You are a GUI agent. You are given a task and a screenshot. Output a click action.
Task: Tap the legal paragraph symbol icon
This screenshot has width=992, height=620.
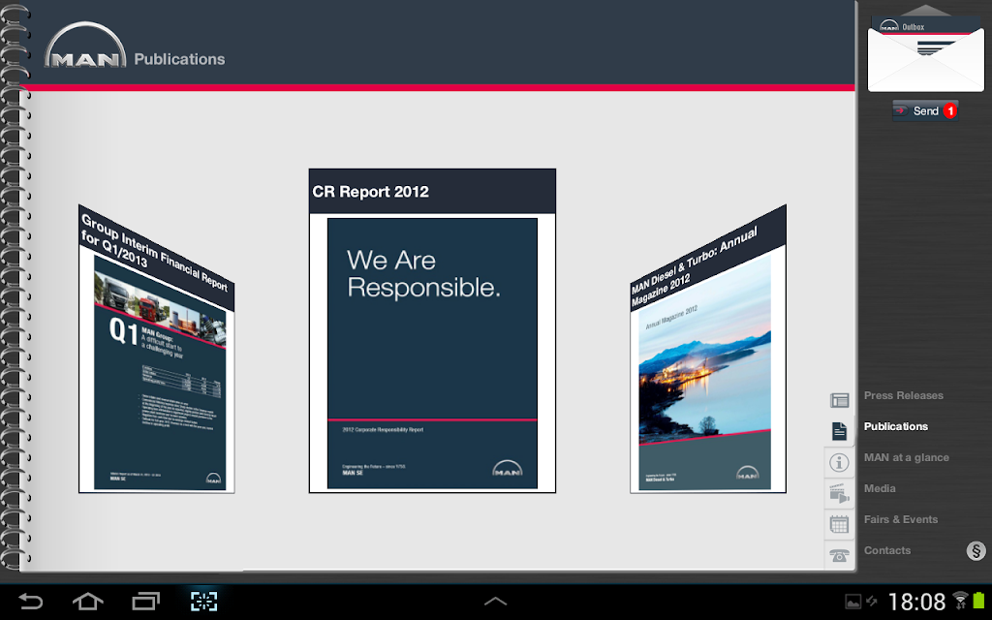976,550
